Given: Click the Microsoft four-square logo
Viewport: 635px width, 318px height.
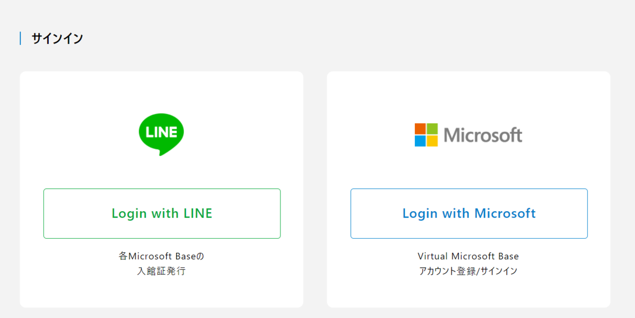Looking at the screenshot, I should tap(426, 135).
